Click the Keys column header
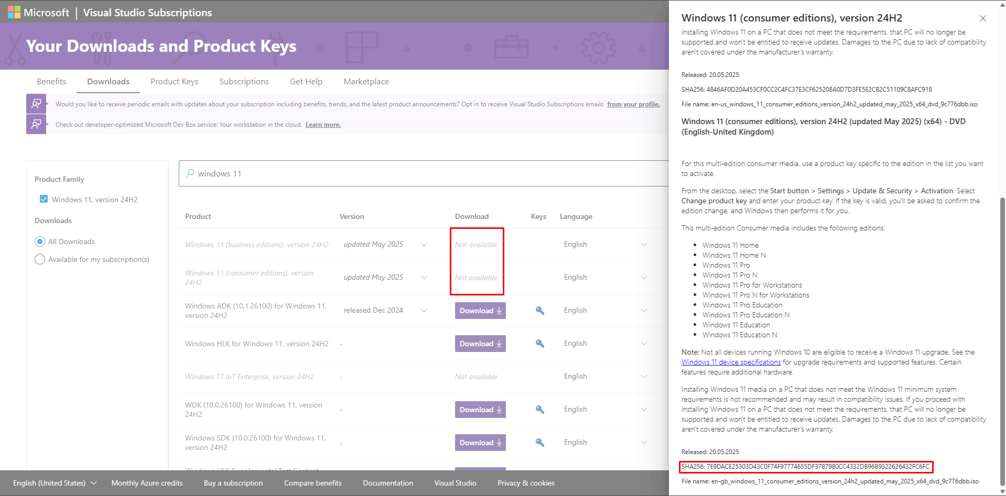The image size is (1006, 496). pyautogui.click(x=538, y=216)
